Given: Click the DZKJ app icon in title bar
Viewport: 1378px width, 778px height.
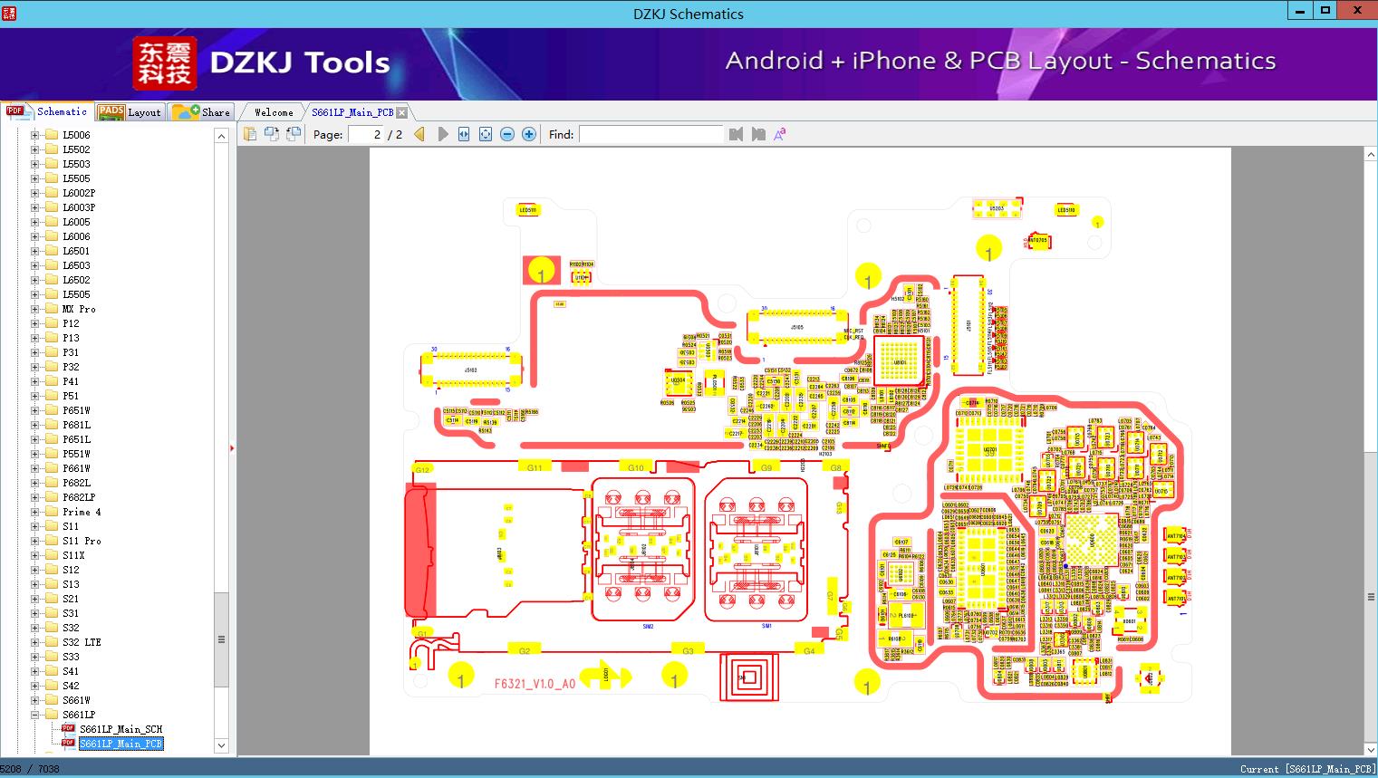Looking at the screenshot, I should 10,13.
